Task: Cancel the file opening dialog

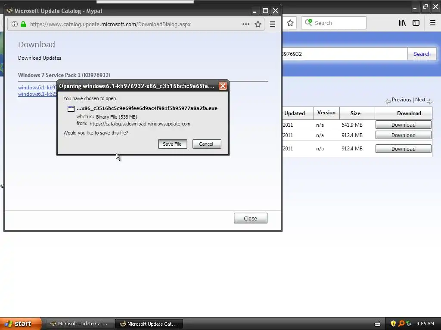Action: click(207, 144)
